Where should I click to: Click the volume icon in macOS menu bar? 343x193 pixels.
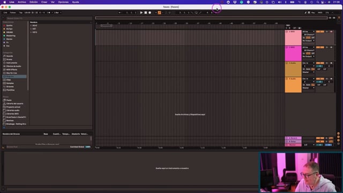click(x=280, y=2)
